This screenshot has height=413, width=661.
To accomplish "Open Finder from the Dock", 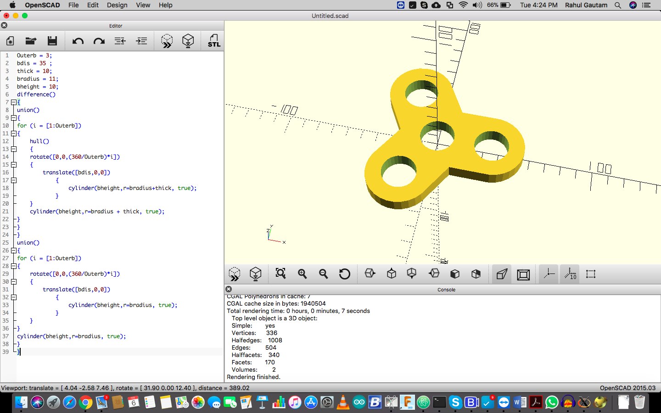I will click(x=21, y=402).
